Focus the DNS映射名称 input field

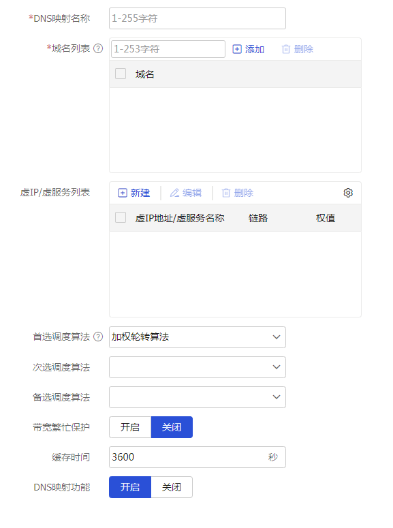[x=198, y=18]
